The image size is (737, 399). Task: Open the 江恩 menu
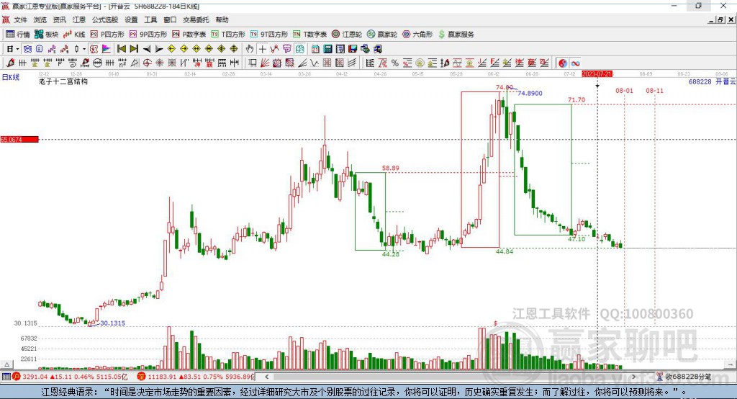(79, 19)
